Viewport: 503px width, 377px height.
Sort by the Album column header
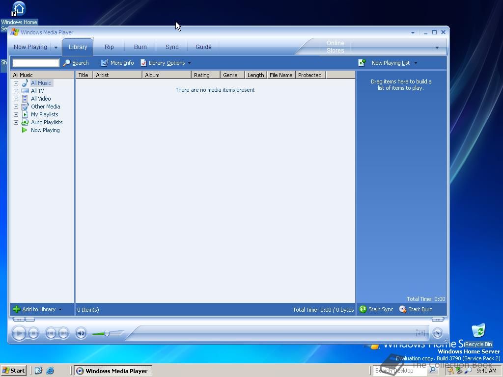(x=167, y=75)
